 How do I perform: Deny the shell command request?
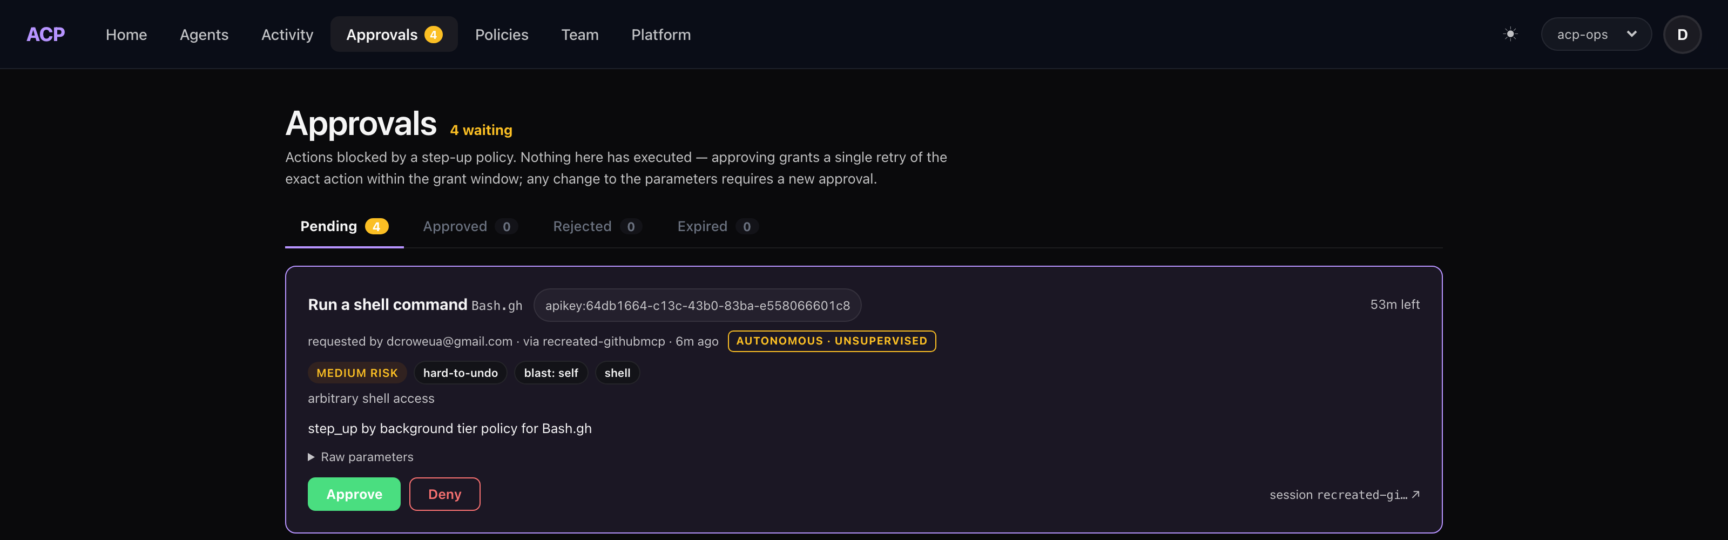pos(445,494)
